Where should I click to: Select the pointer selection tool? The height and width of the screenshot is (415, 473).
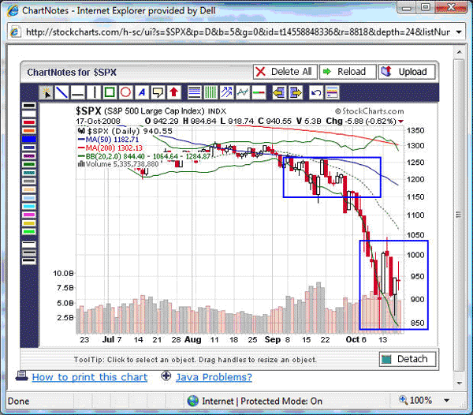click(47, 92)
